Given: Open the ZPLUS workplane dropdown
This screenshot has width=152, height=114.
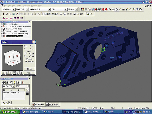Looking at the screenshot, I should coord(76,9).
